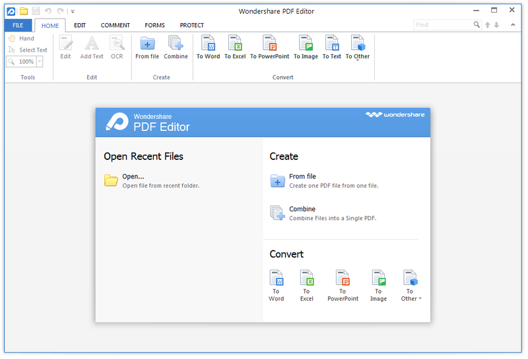Screen dimensions: 528x359
Task: Click 'Combine Files into a Single PDF.' text
Action: click(x=333, y=219)
